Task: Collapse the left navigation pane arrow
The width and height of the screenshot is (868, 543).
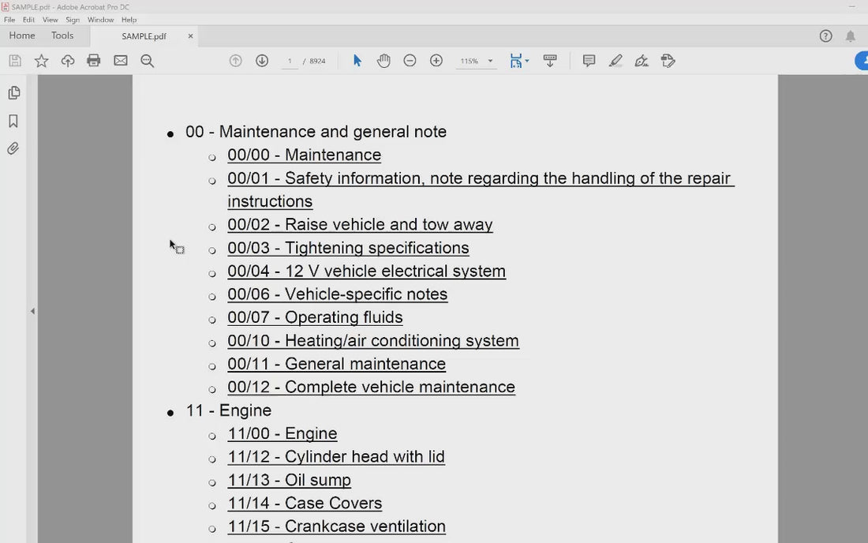Action: coord(32,310)
